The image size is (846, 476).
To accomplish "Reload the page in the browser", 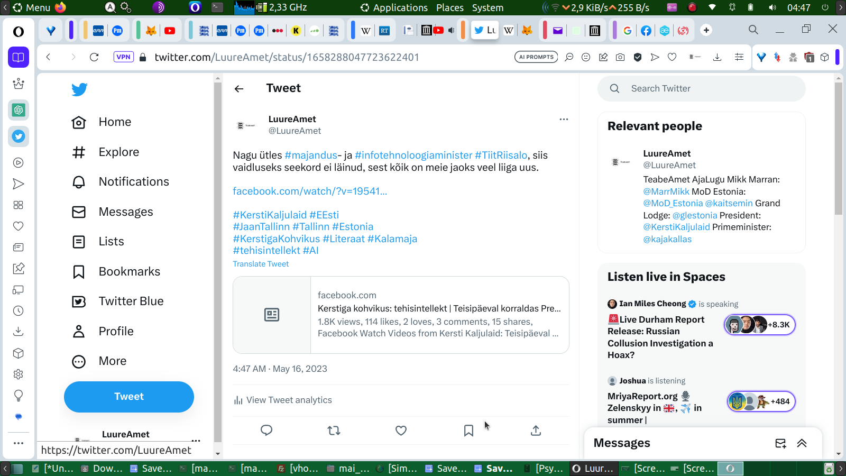I will (94, 57).
